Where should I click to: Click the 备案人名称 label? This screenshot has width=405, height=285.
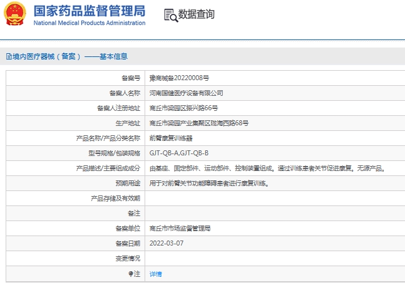tap(125, 93)
